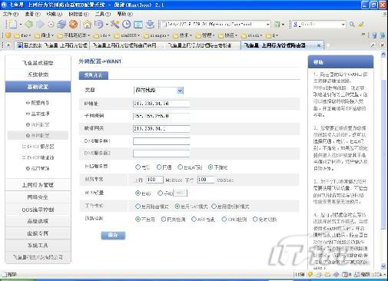Select the 不指定 ISP radio button
The image size is (388, 281).
click(211, 167)
